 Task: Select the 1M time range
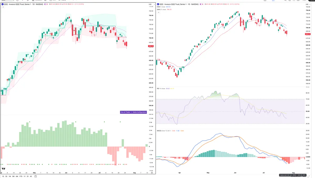10,176
